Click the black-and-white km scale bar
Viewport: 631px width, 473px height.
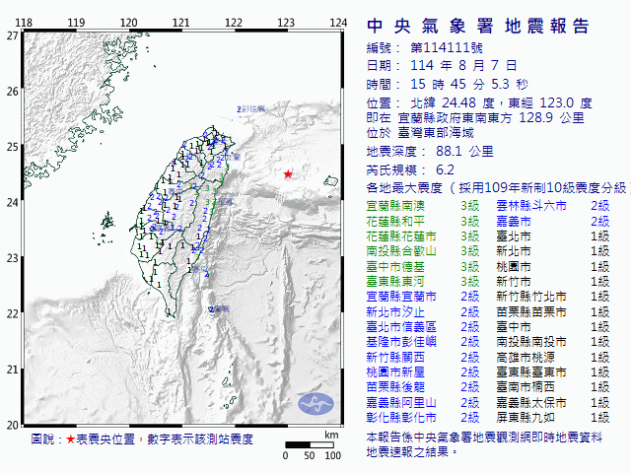pos(310,444)
